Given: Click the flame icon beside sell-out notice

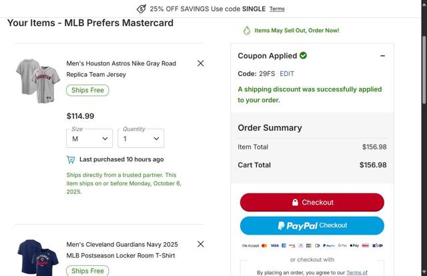Looking at the screenshot, I should [246, 30].
